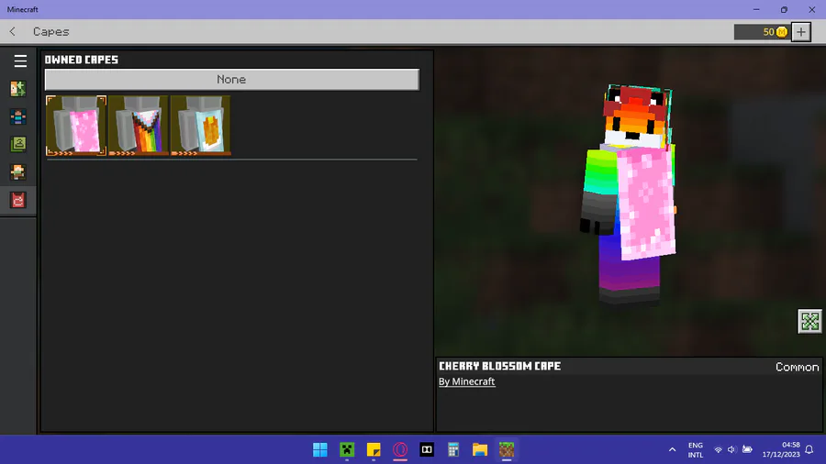Click the 50 Minecoins balance
The height and width of the screenshot is (464, 826).
tap(762, 31)
